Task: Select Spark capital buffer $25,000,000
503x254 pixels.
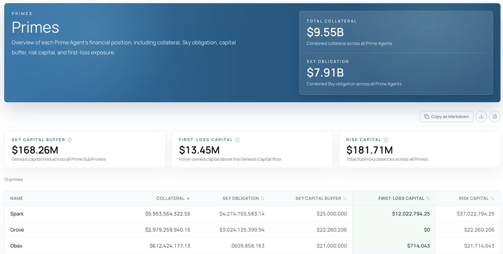Action: [x=332, y=214]
